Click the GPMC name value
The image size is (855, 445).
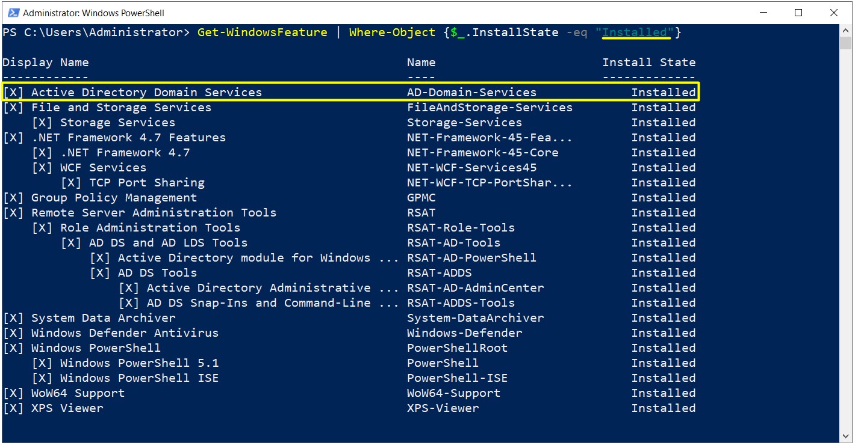tap(421, 198)
